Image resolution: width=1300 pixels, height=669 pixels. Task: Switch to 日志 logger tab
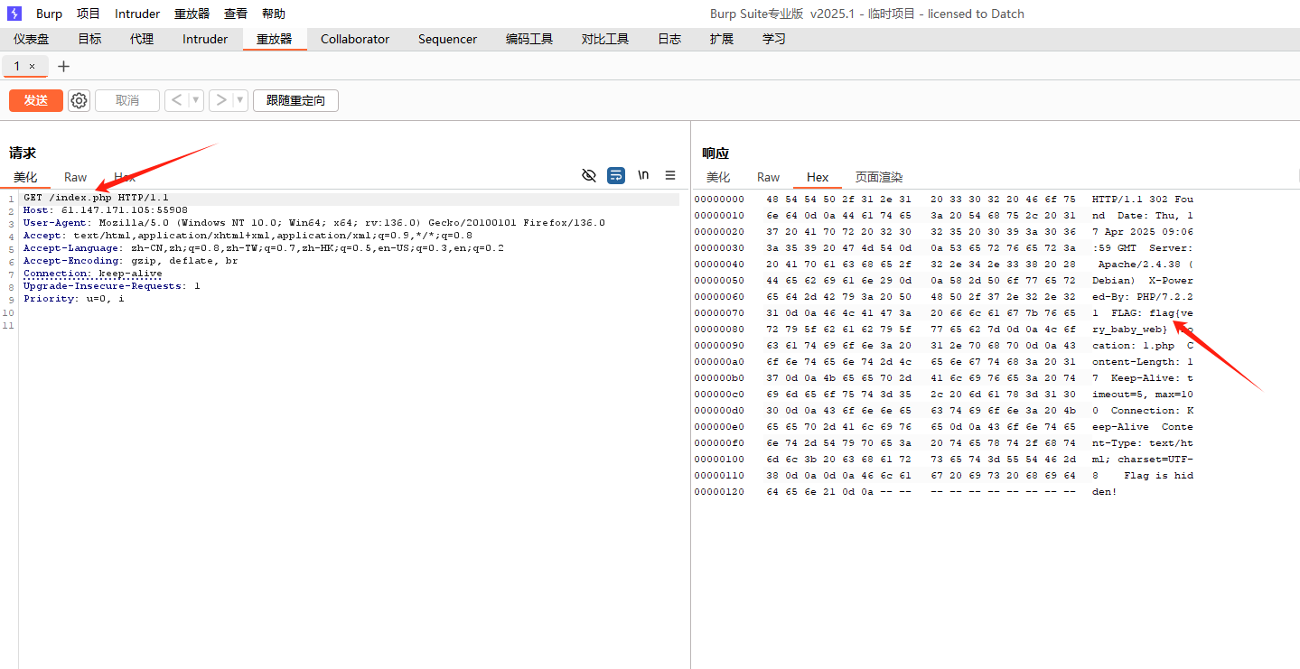[x=669, y=39]
